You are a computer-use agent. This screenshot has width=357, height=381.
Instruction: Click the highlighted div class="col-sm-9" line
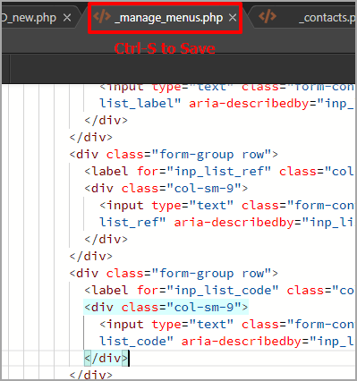point(166,308)
